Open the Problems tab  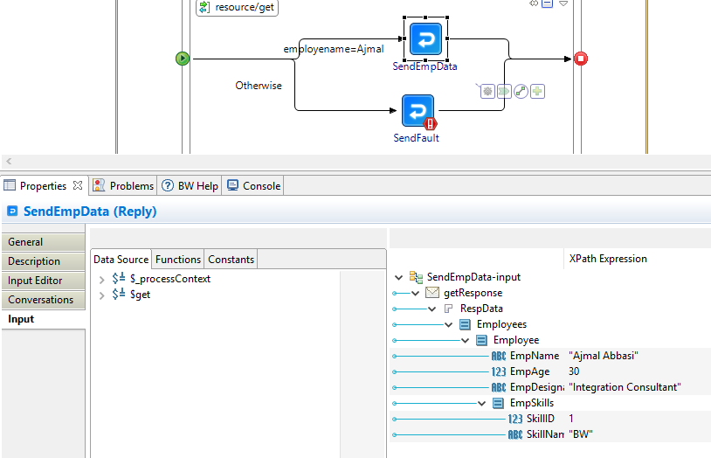tap(123, 185)
